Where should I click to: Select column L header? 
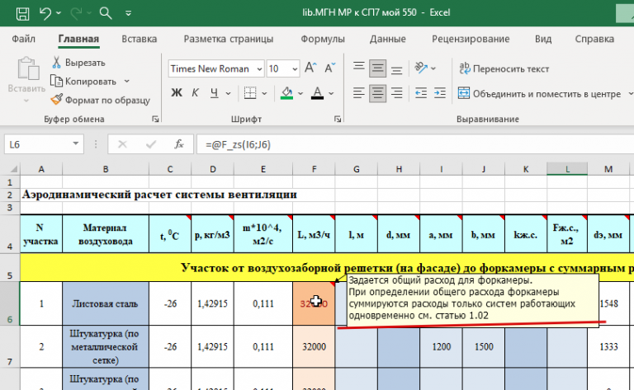coord(567,169)
